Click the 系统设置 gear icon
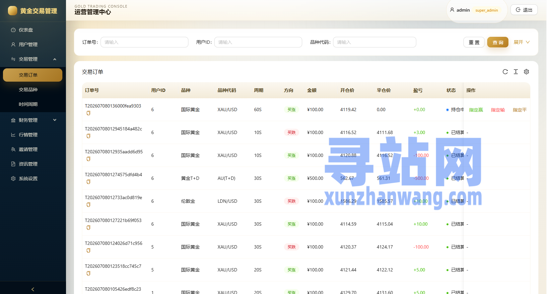 [13, 179]
